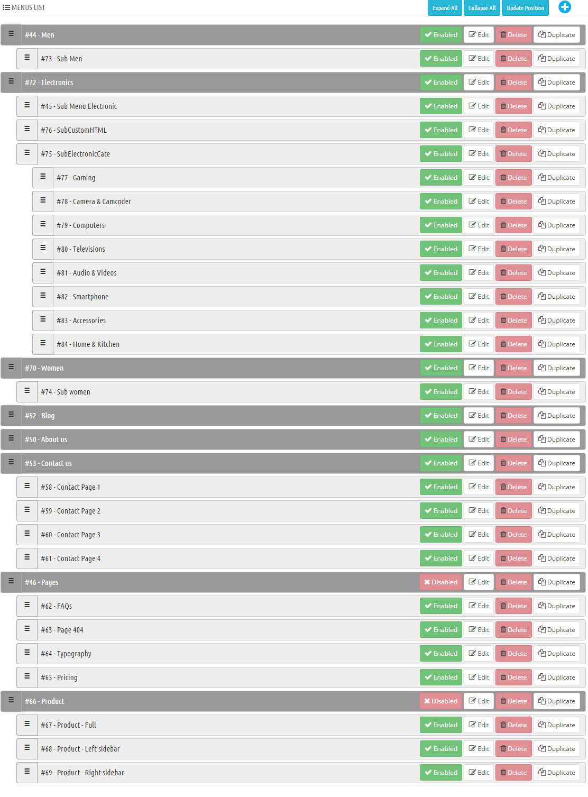The image size is (588, 797).
Task: Click drag handle for #65 Pricing
Action: pos(27,676)
